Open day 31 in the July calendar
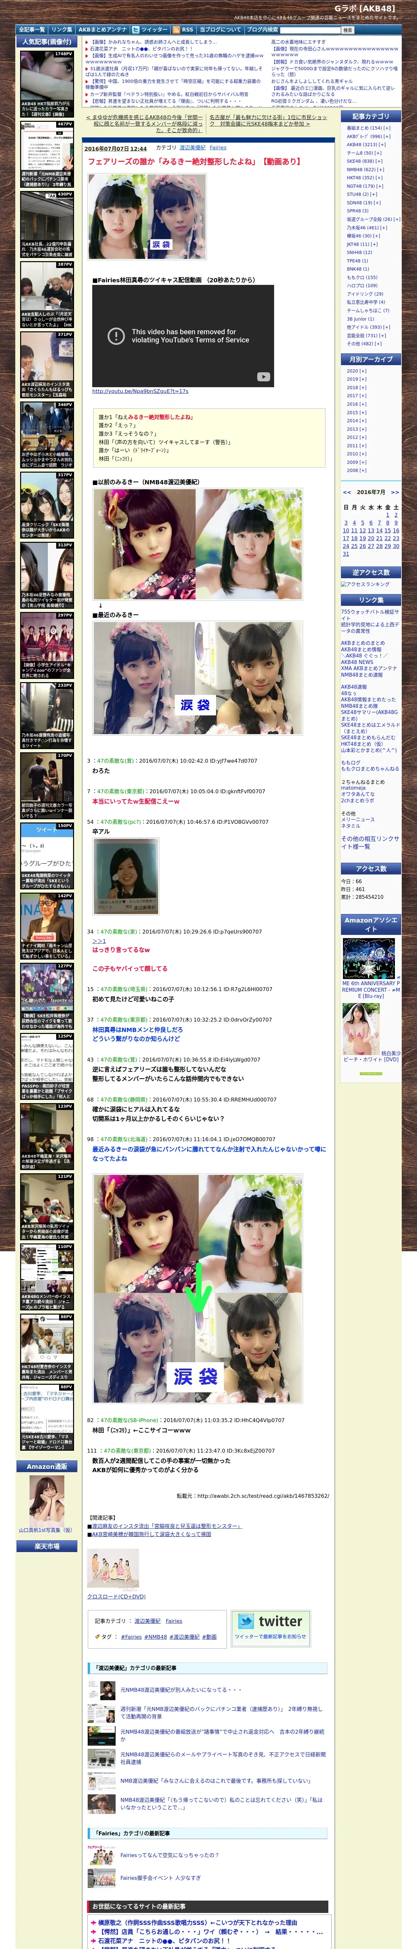This screenshot has height=1949, width=417. [x=346, y=554]
